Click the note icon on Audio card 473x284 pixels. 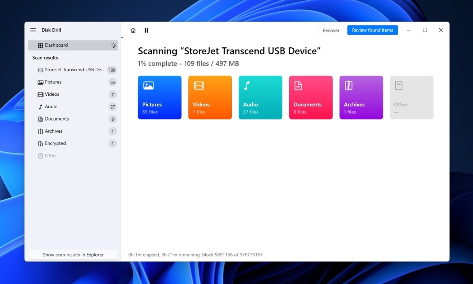pos(247,85)
